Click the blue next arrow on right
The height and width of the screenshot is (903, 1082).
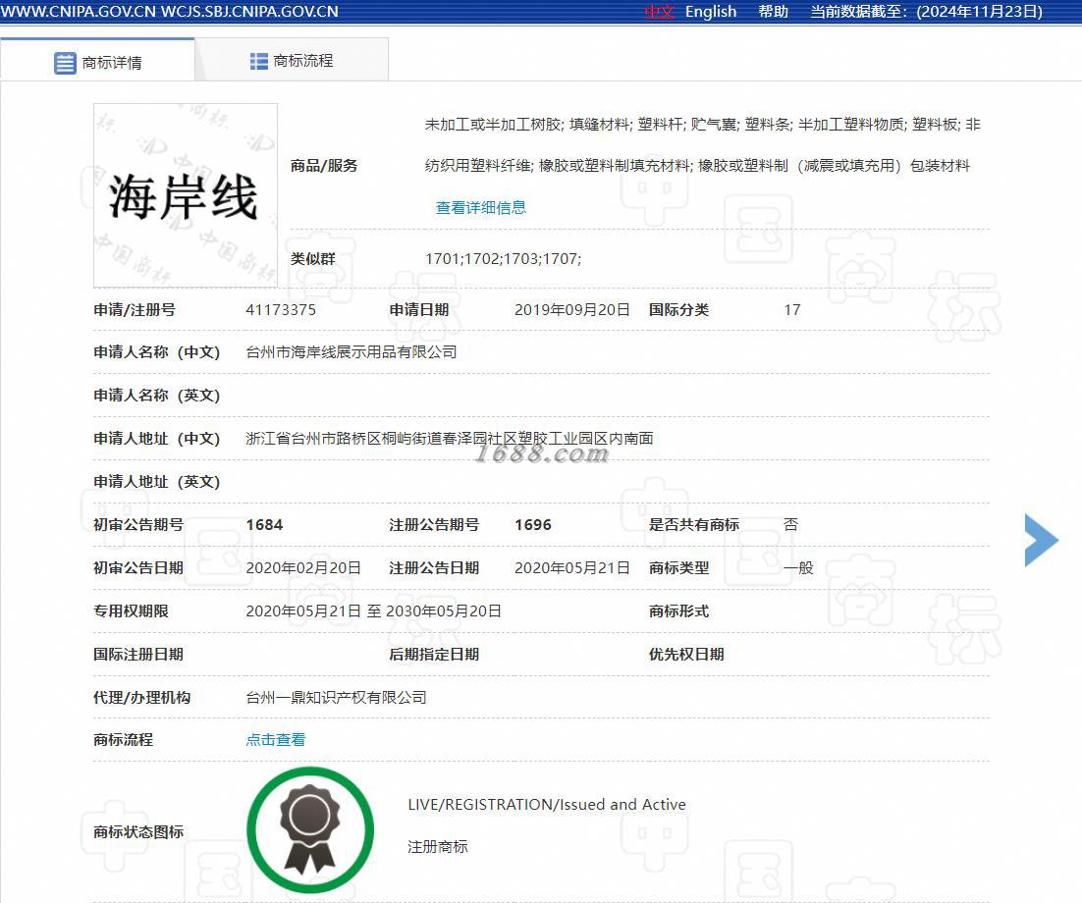[x=1042, y=540]
